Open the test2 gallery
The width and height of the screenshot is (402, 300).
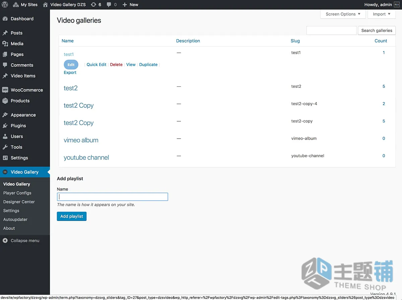[71, 88]
